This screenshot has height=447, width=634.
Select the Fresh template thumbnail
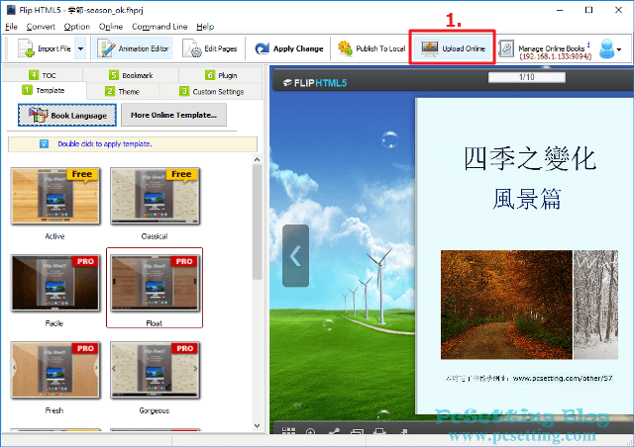tap(55, 370)
